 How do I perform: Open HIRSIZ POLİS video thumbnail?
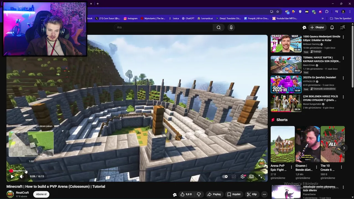[x=286, y=103]
